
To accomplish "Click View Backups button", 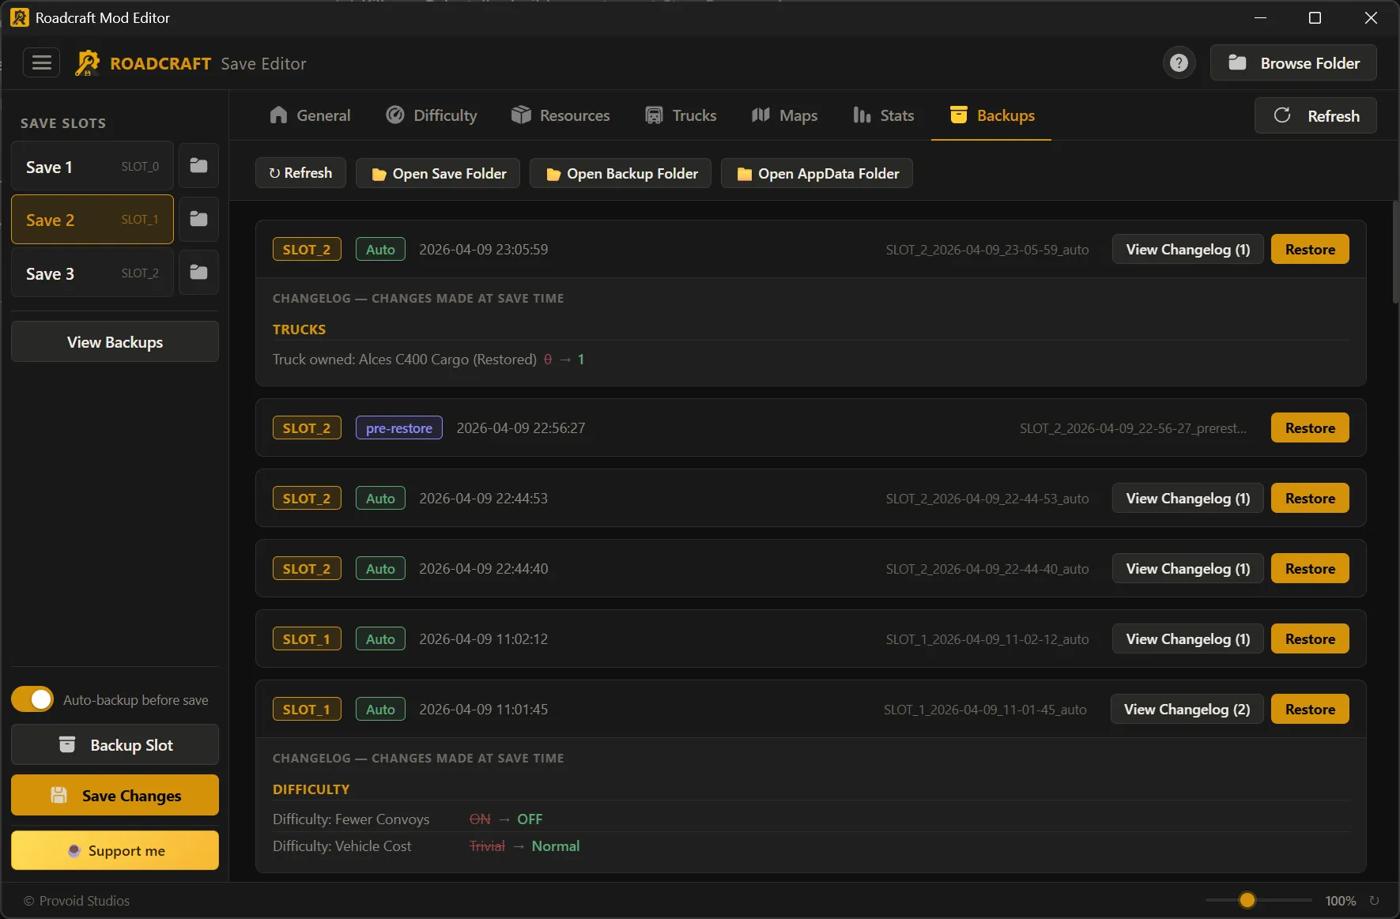I will tap(115, 341).
